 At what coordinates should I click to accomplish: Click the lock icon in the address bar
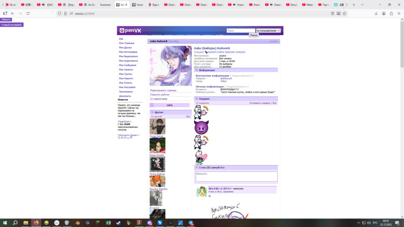coord(65,13)
